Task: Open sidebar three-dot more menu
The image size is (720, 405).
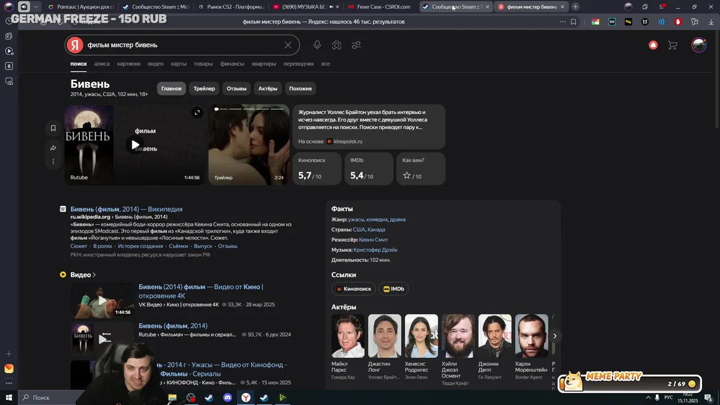Action: tap(8, 382)
